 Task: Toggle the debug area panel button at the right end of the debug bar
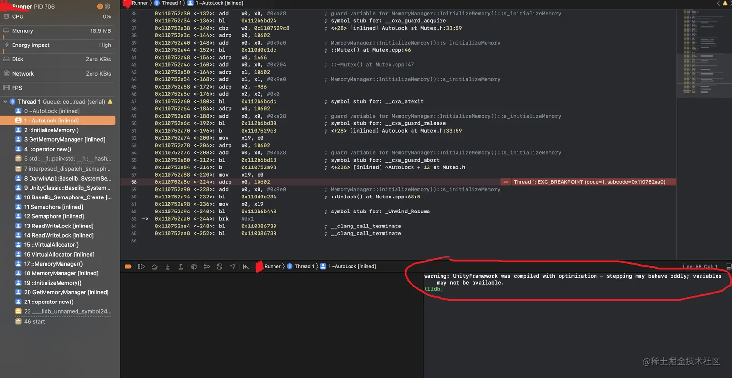(729, 267)
